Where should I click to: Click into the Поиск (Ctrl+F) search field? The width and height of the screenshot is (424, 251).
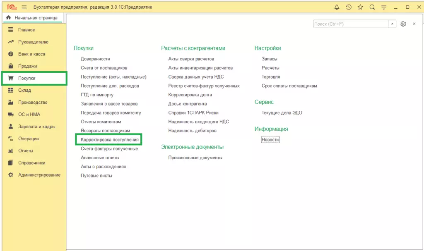click(351, 24)
